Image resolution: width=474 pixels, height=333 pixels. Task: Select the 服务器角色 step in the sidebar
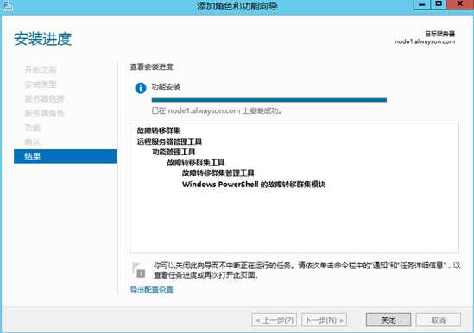coord(44,113)
